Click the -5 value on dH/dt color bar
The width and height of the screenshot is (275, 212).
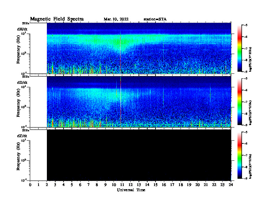pyautogui.click(x=246, y=25)
